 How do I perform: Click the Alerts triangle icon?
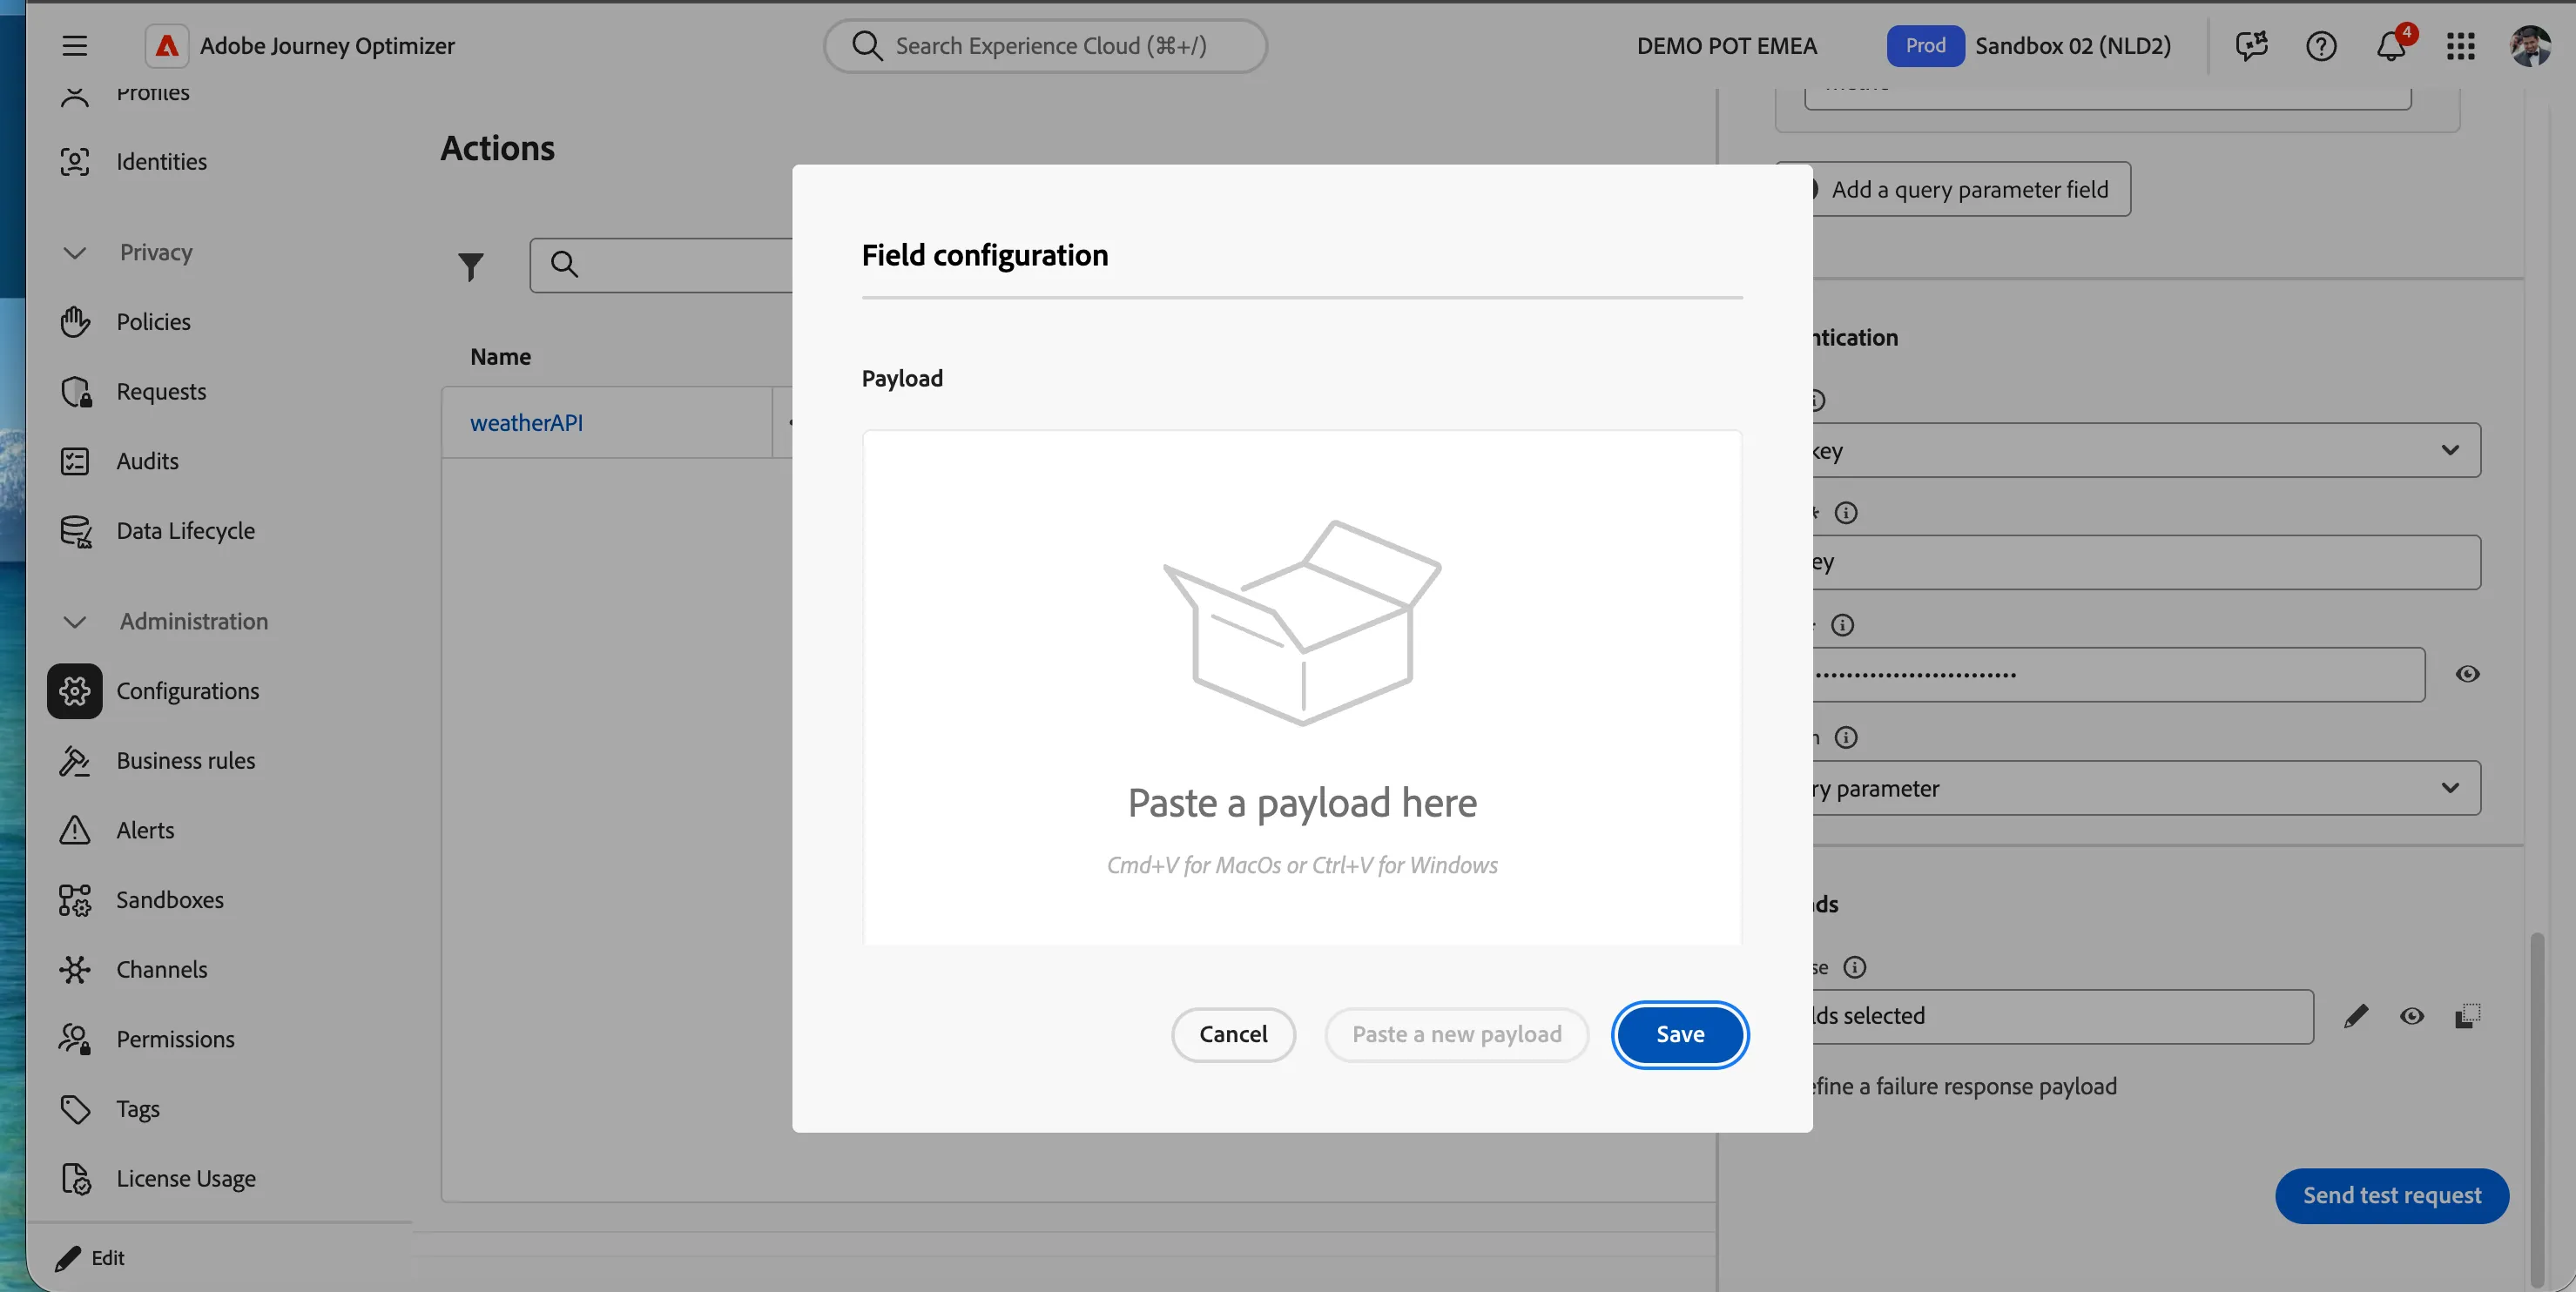pyautogui.click(x=75, y=830)
